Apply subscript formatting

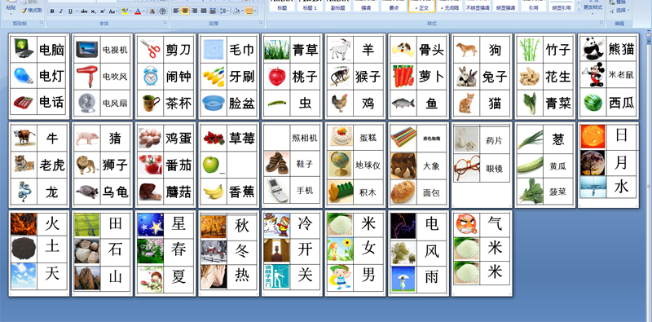pyautogui.click(x=93, y=11)
